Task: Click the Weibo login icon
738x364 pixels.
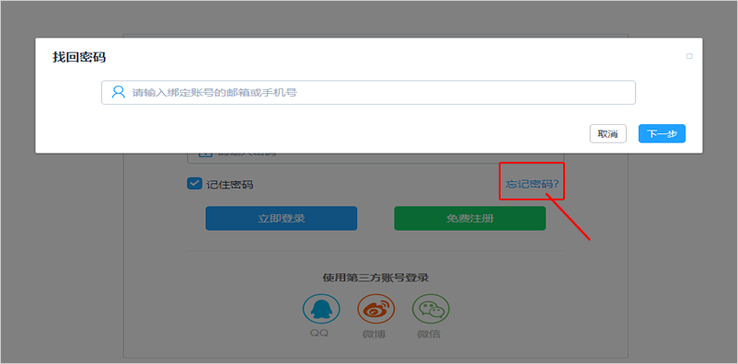Action: [x=376, y=309]
